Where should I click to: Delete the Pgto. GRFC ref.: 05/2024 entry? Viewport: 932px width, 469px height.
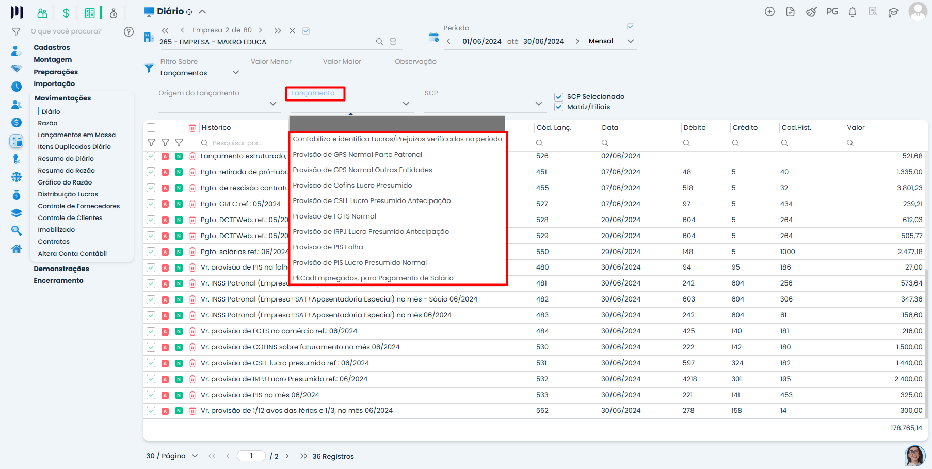(192, 204)
